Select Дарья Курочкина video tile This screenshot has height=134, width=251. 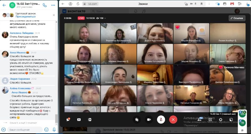click(155, 33)
